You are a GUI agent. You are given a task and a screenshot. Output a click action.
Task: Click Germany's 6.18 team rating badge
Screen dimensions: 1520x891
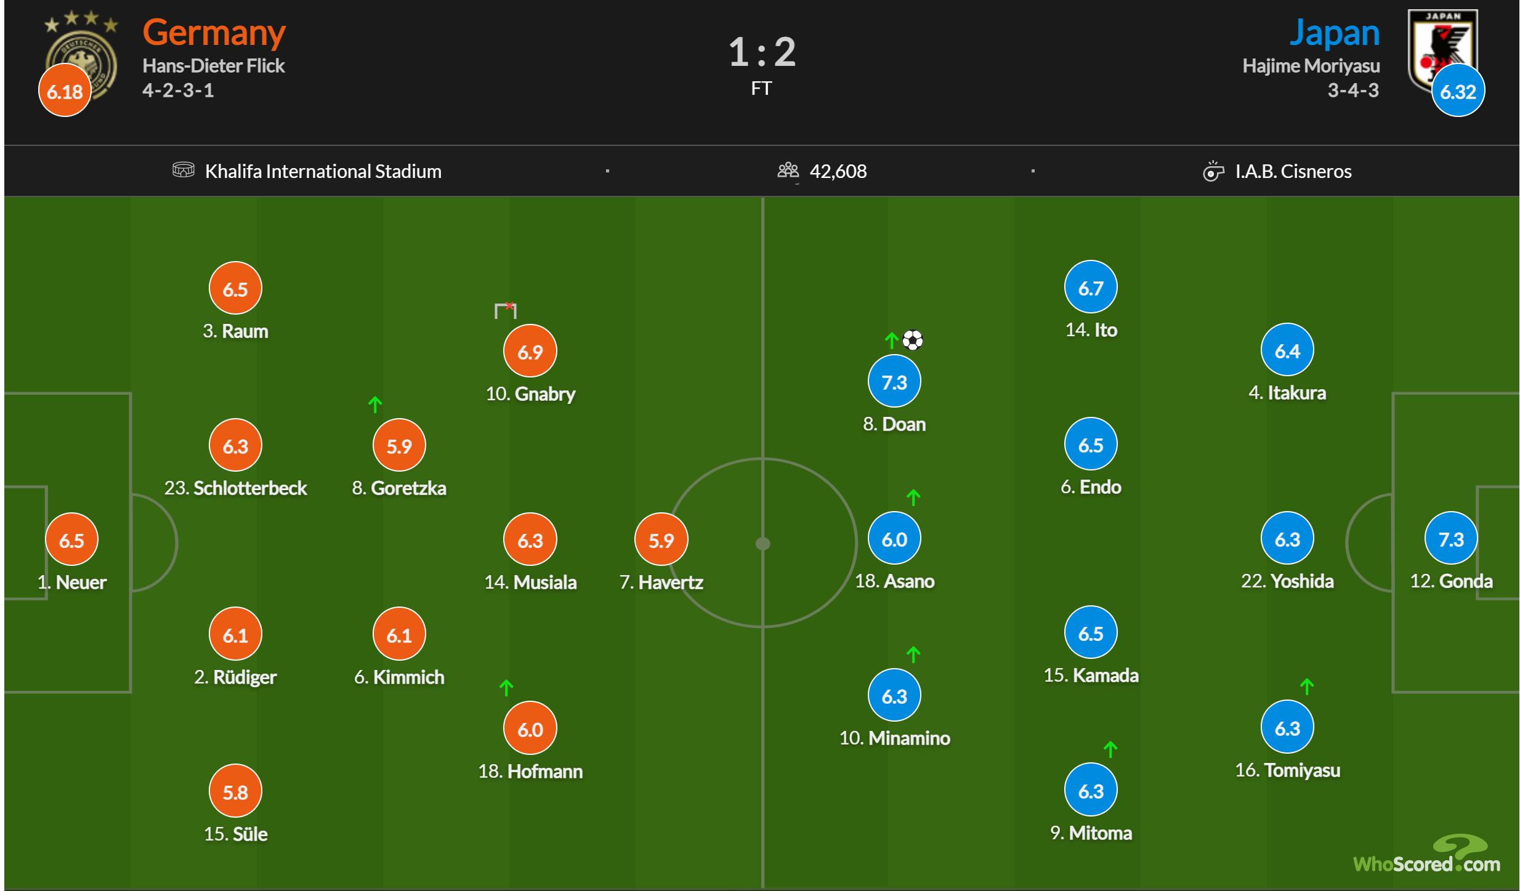coord(65,92)
